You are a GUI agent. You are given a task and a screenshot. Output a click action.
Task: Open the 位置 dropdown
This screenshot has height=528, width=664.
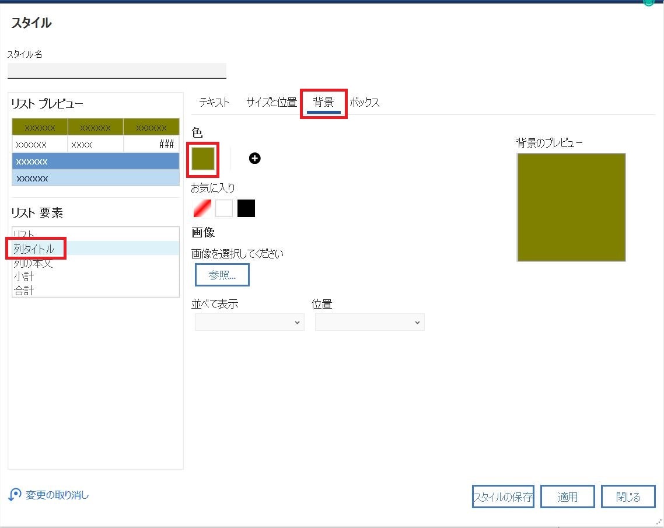(x=370, y=322)
